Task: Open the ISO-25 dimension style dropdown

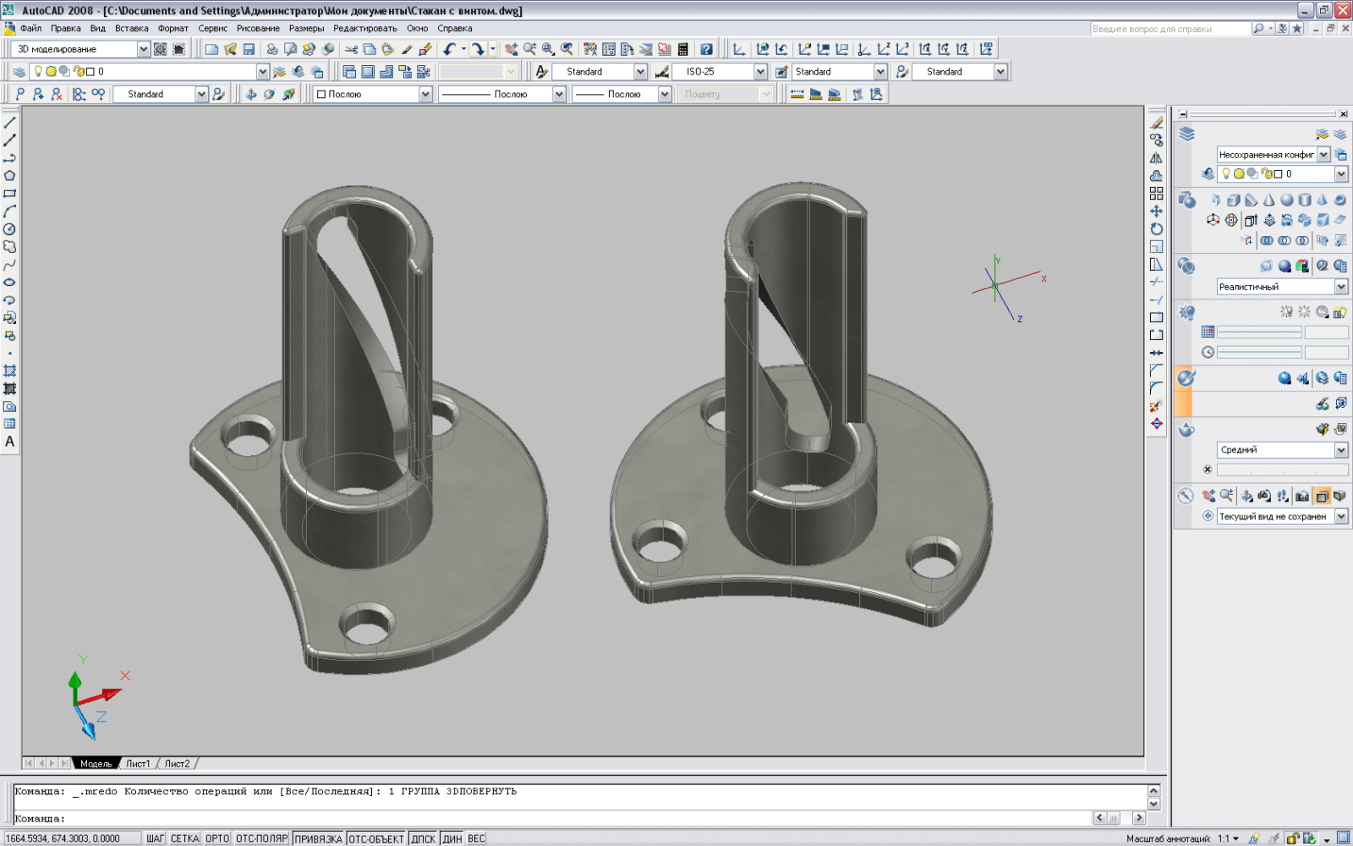Action: 759,72
